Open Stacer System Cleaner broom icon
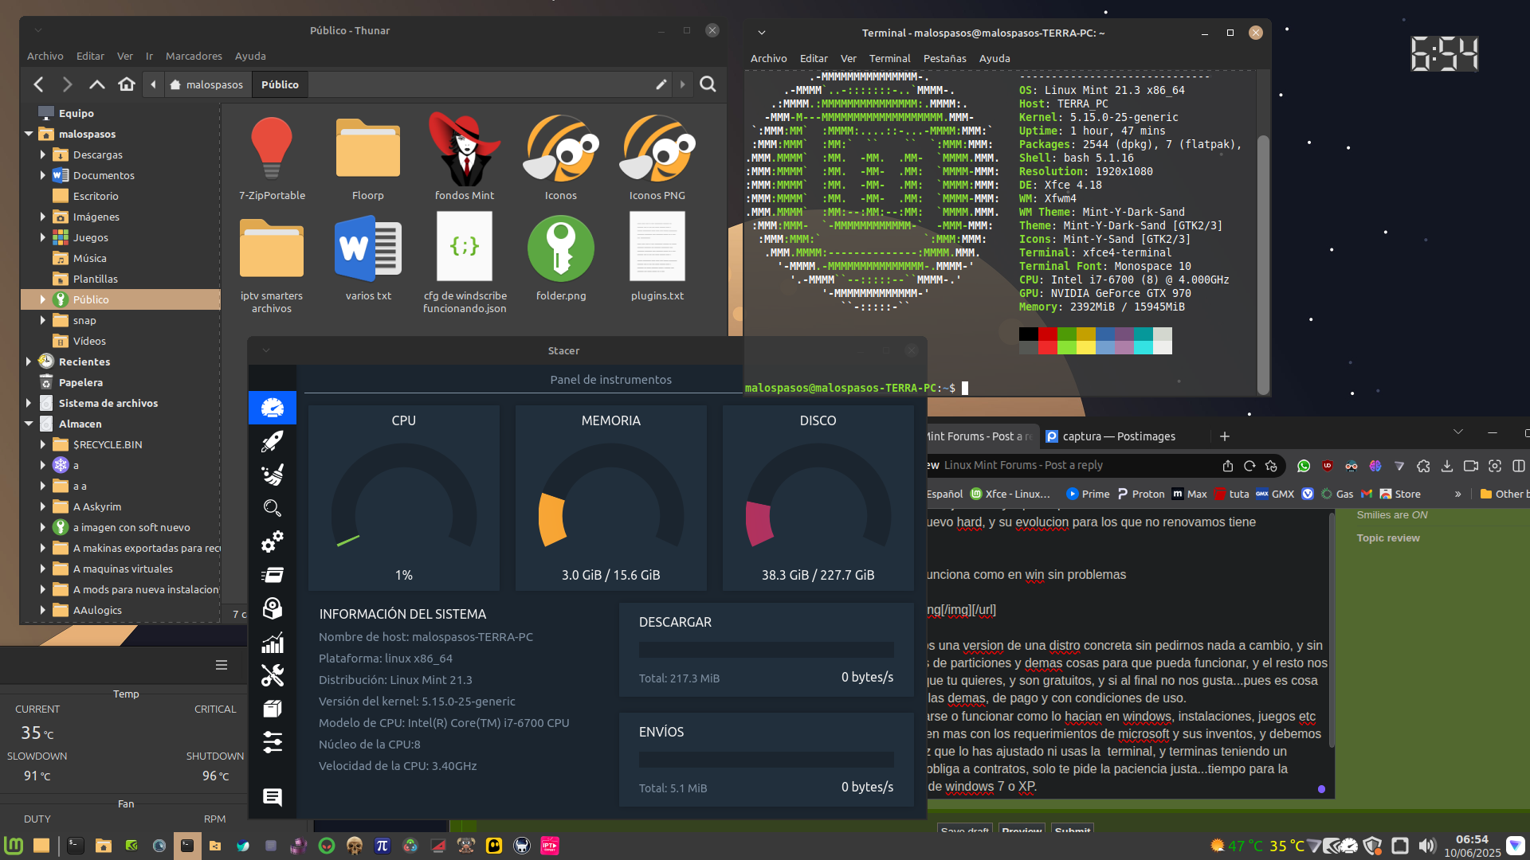This screenshot has width=1530, height=860. (273, 475)
